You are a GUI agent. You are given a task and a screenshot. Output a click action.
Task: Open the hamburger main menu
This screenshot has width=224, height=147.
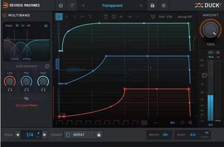164,5
